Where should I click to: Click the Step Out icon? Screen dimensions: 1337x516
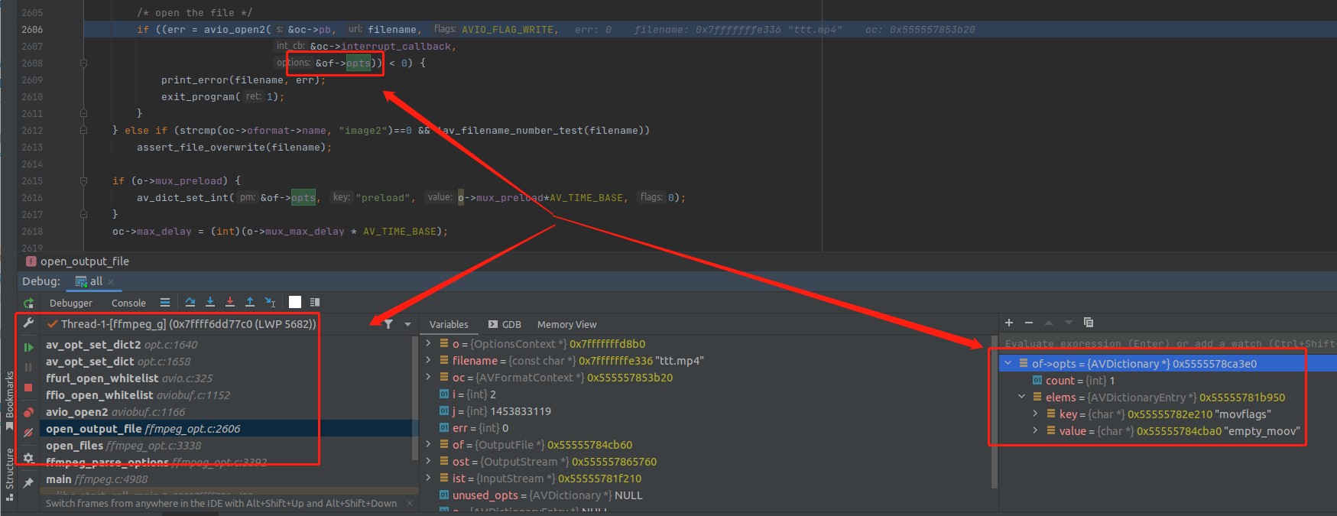250,303
